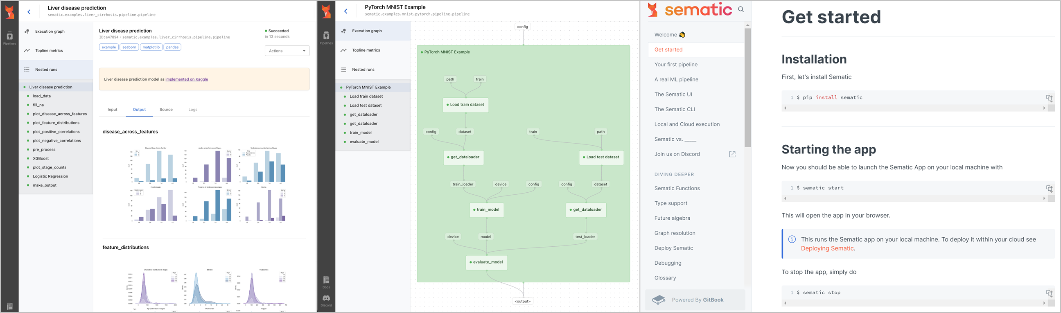This screenshot has width=1061, height=313.
Task: Open Actions dropdown in Liver disease prediction run
Action: tap(287, 51)
